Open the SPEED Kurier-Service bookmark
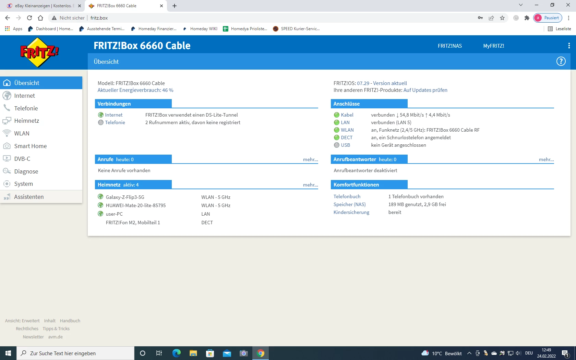 tap(297, 29)
